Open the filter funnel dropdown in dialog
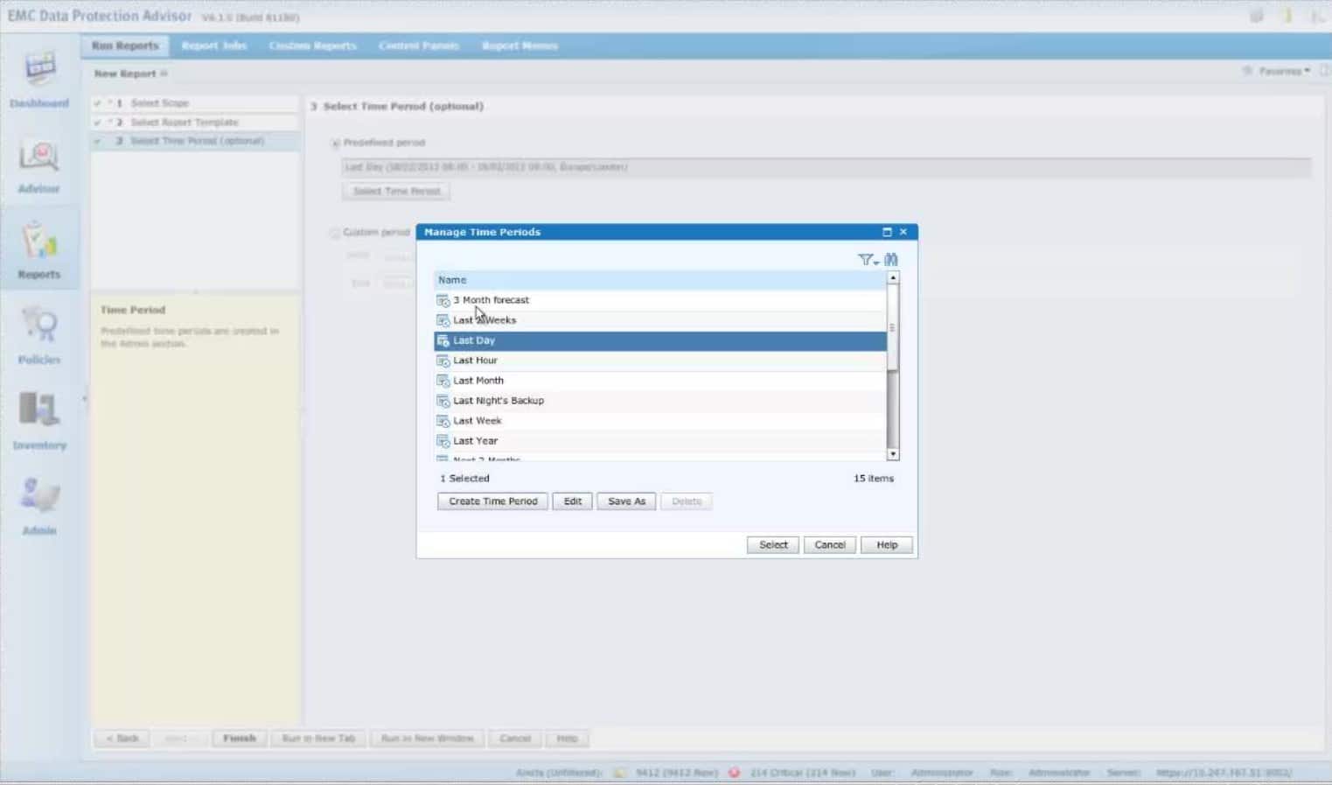 tap(868, 259)
